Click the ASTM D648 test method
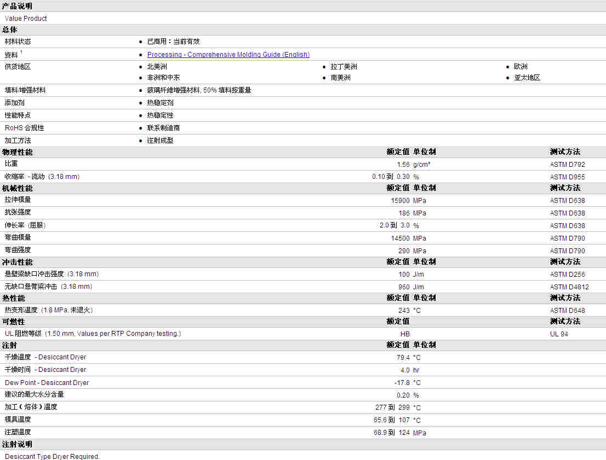Viewport: 606px width, 460px height. click(x=567, y=310)
